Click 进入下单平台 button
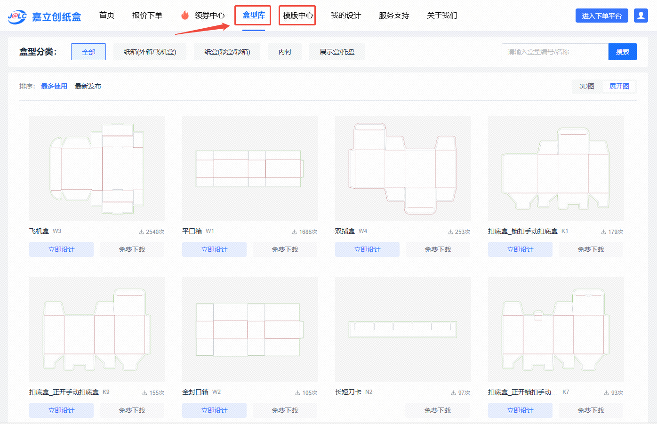The width and height of the screenshot is (657, 424). pyautogui.click(x=601, y=16)
